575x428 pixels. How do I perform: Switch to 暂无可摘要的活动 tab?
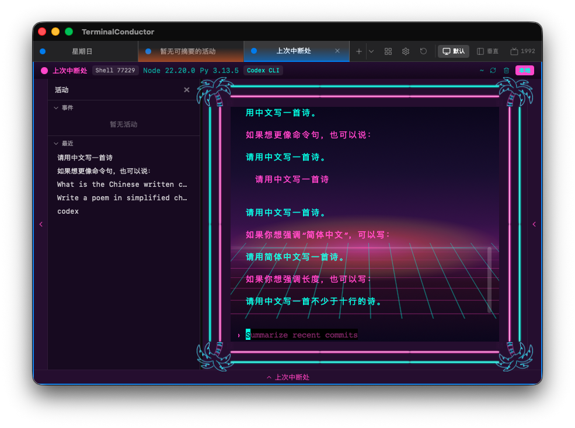(x=191, y=51)
